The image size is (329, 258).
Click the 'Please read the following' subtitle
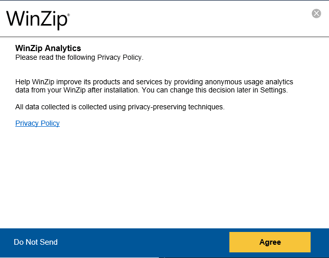pos(79,57)
